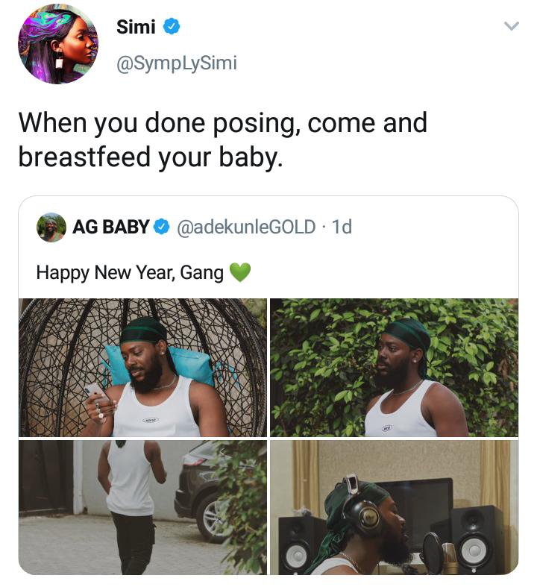The height and width of the screenshot is (587, 537).
Task: View the photo of man walking away
Action: coord(127,506)
